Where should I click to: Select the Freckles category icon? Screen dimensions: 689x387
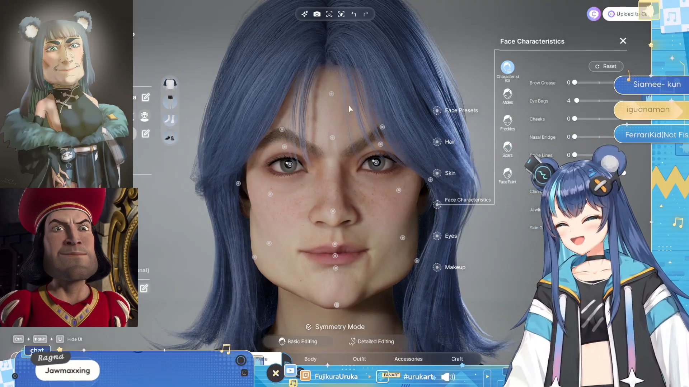[507, 123]
